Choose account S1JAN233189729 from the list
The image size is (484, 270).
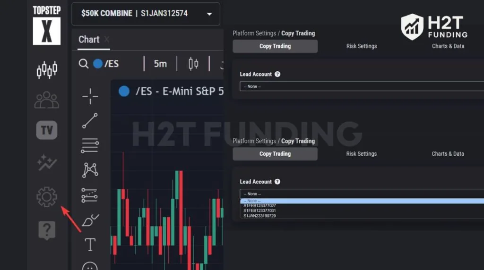pos(259,216)
